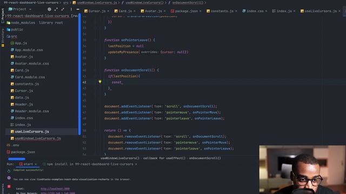Open index.js in project tree
This screenshot has width=346, height=194.
click(23, 125)
